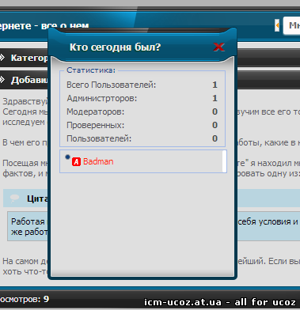The image size is (300, 310).
Task: Select the "Проверенных:" statistic label
Action: (95, 125)
